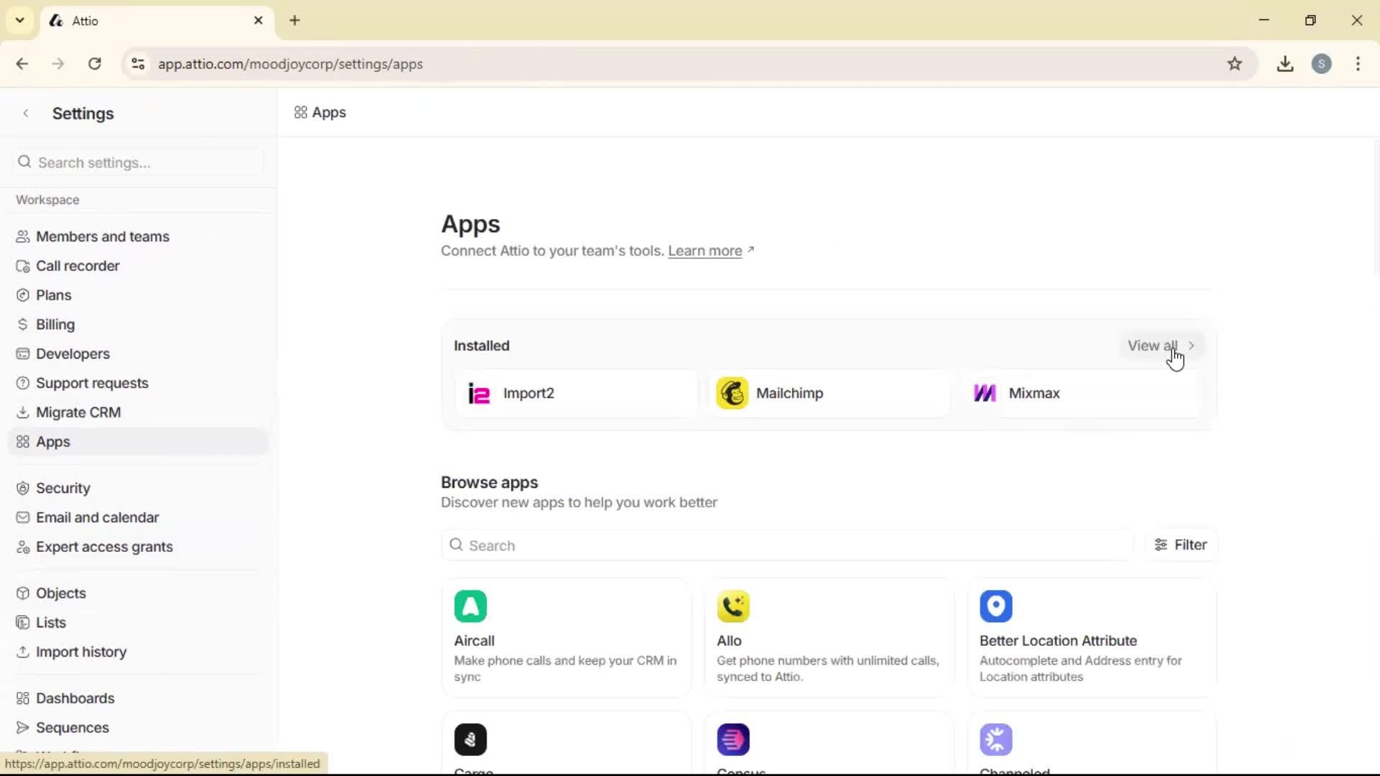Select the Import2 app icon
The height and width of the screenshot is (776, 1380).
click(x=478, y=393)
